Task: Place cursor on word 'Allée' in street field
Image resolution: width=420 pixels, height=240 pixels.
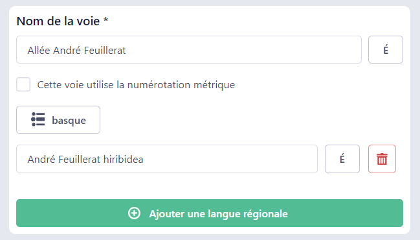Action: tap(39, 50)
